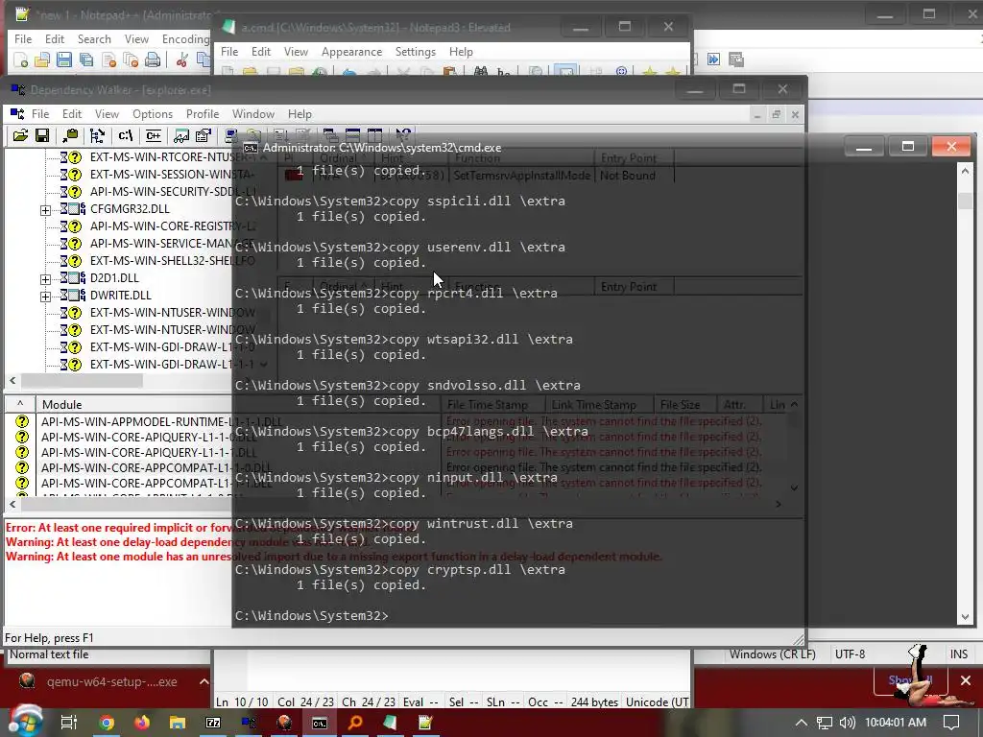The height and width of the screenshot is (737, 983).
Task: Open Notepad3 Settings menu
Action: point(415,52)
